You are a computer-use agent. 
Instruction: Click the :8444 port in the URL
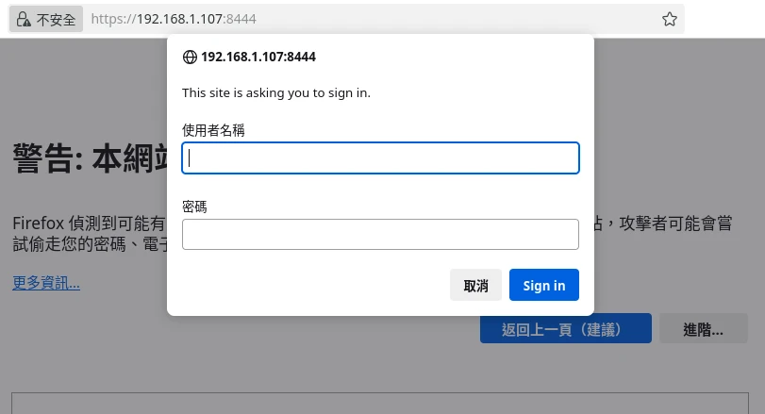click(240, 19)
